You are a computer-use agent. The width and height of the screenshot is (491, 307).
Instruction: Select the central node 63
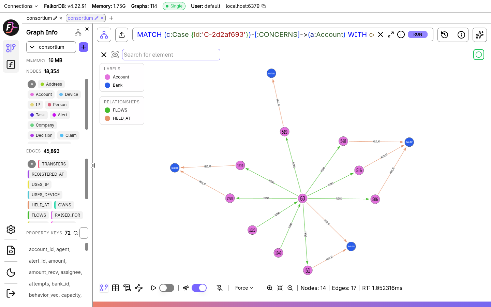coord(302,199)
